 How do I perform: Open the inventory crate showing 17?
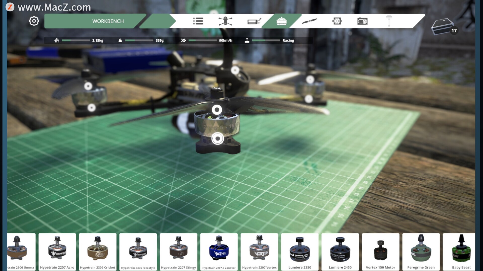pos(443,26)
